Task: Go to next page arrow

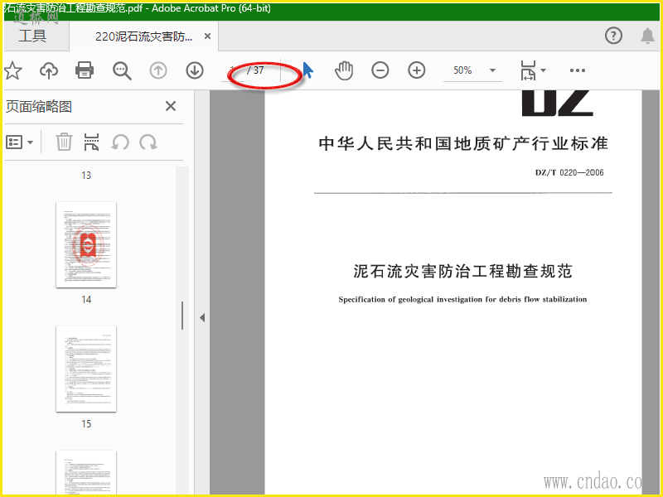Action: (195, 70)
